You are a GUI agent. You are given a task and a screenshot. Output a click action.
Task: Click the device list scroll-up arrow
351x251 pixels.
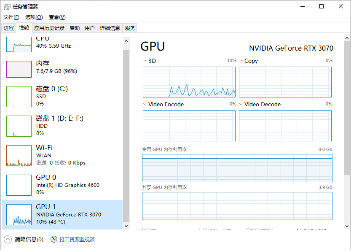126,41
